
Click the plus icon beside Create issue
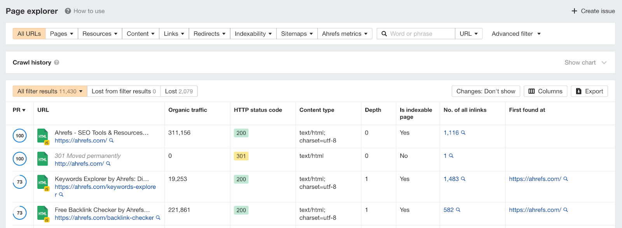[574, 11]
